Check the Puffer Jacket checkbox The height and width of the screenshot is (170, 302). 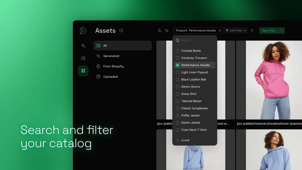coord(177,116)
